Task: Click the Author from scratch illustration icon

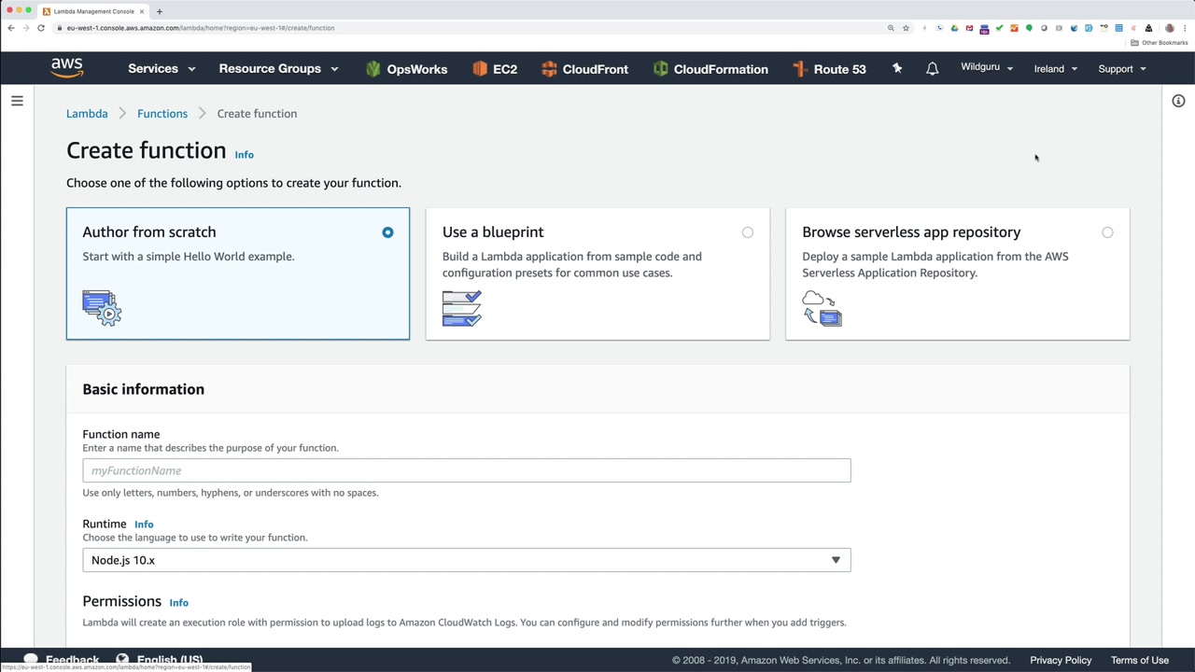Action: 102,308
